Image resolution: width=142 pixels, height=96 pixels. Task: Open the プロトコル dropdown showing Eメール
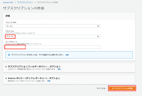point(53,37)
